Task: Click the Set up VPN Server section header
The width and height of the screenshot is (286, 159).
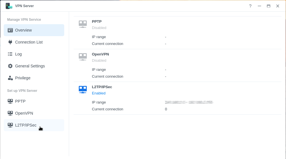Action: [x=22, y=91]
